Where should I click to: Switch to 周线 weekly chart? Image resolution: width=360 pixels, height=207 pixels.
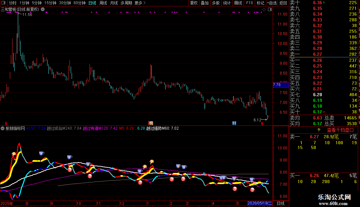pos(103,3)
